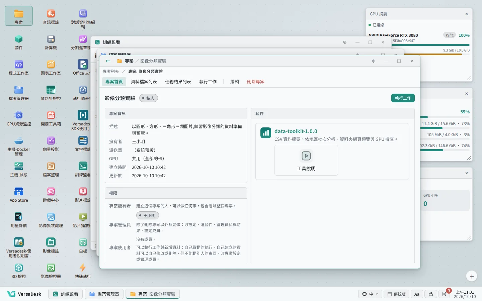Launch the 計算機 app icon

[51, 41]
